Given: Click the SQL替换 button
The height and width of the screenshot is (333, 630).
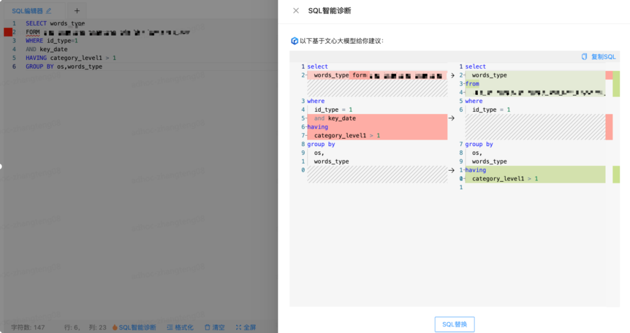Looking at the screenshot, I should click(x=454, y=324).
